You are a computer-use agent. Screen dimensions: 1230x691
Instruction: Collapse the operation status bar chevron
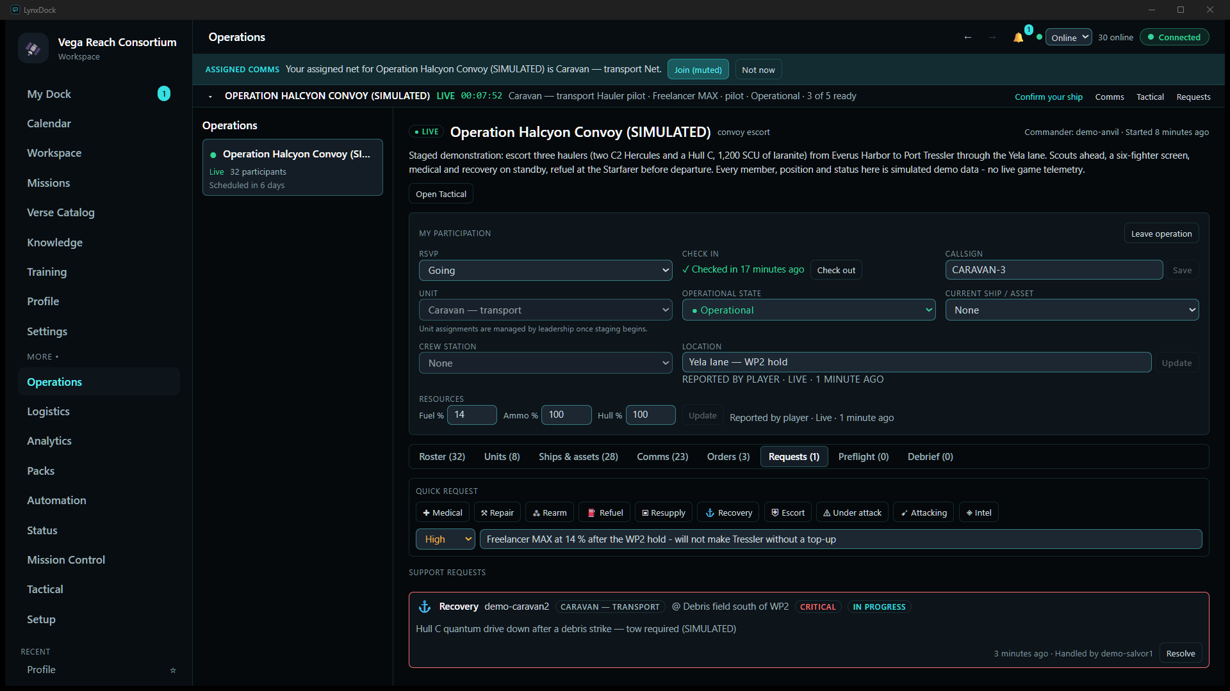[210, 97]
